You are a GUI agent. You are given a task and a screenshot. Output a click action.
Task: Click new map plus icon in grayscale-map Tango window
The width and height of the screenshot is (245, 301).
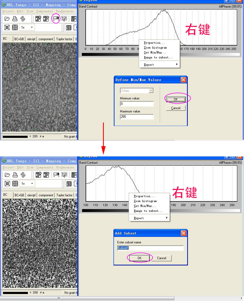[x=38, y=19]
